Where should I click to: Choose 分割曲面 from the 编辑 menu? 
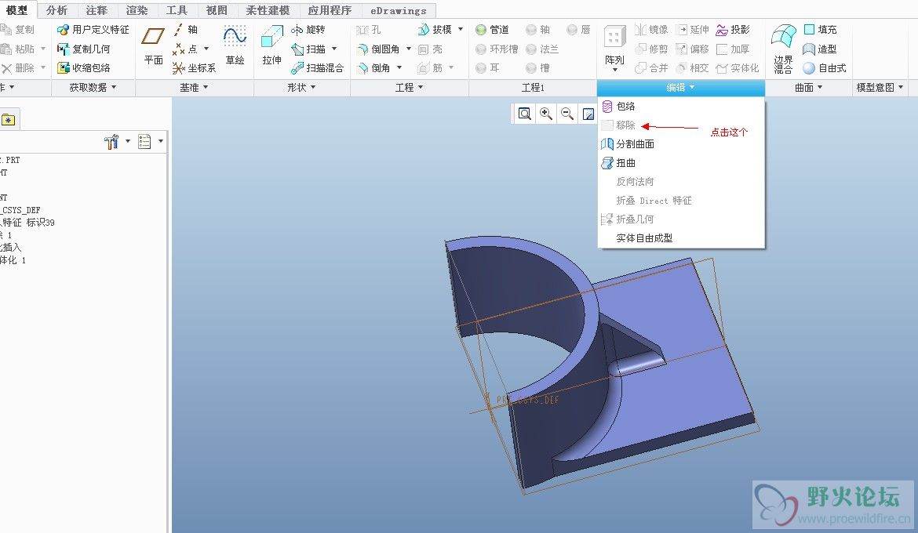pos(681,143)
